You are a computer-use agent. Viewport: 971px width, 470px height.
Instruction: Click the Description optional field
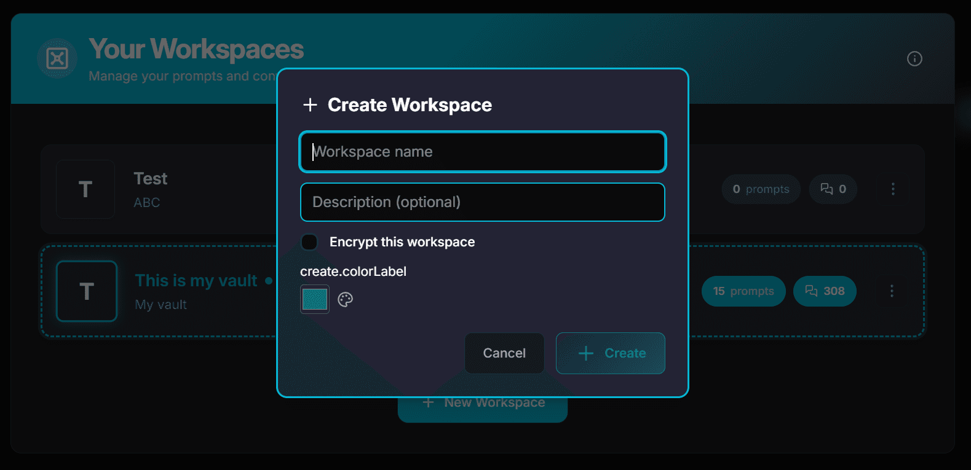(x=483, y=202)
